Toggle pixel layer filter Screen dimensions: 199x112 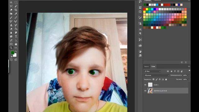pos(168,71)
